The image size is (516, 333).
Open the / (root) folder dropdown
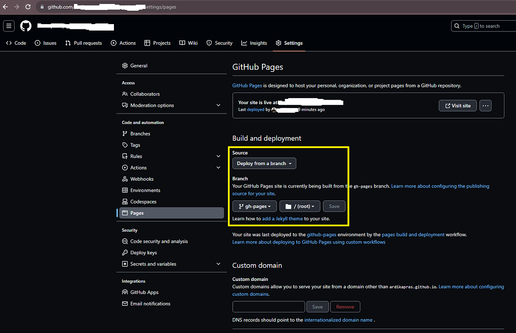point(300,207)
